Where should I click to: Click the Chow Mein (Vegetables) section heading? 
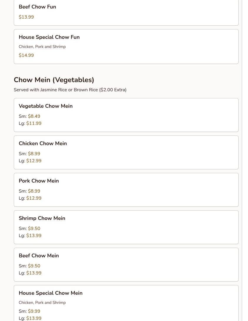click(54, 80)
